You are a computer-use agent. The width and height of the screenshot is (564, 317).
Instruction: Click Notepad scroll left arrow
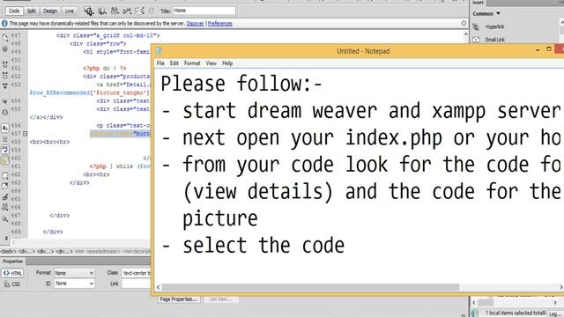point(159,287)
